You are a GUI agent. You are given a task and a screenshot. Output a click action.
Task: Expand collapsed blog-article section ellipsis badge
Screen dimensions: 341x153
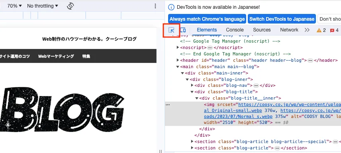tap(277, 148)
